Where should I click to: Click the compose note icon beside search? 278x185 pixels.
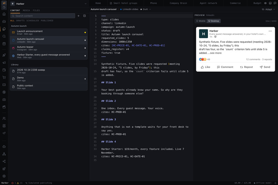[x=85, y=16]
